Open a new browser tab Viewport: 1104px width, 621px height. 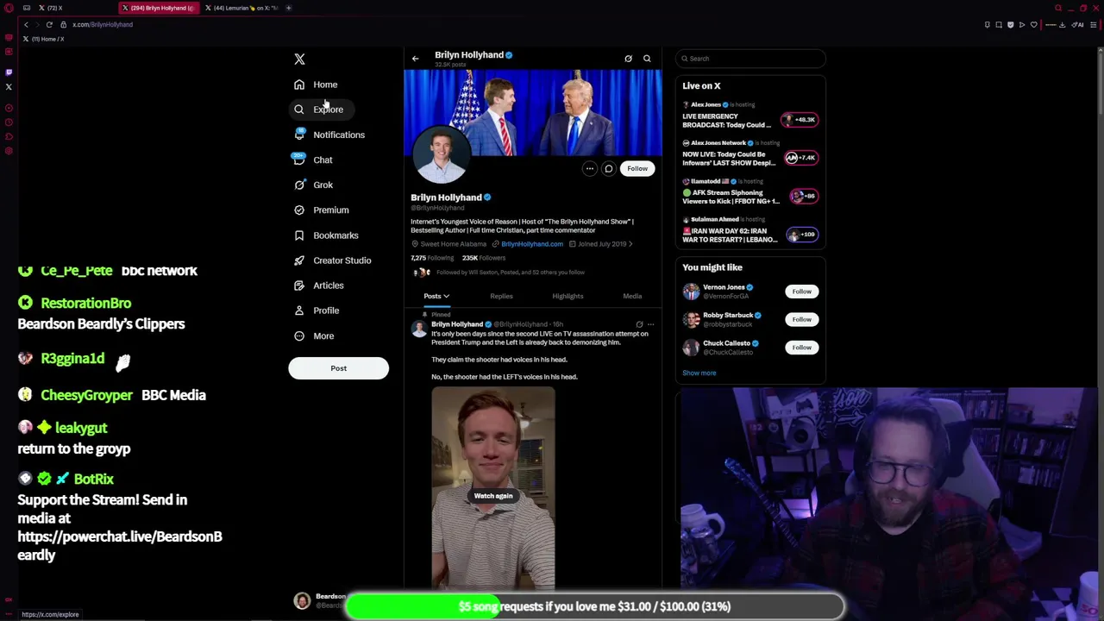pos(288,8)
